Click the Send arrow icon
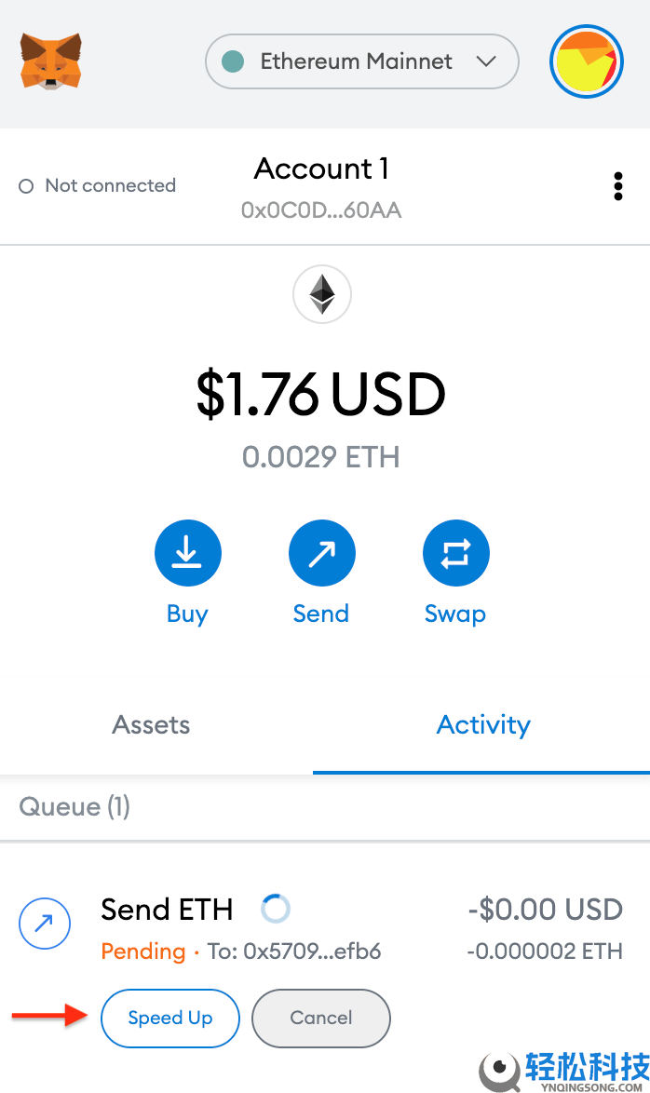The width and height of the screenshot is (650, 1093). click(x=321, y=554)
